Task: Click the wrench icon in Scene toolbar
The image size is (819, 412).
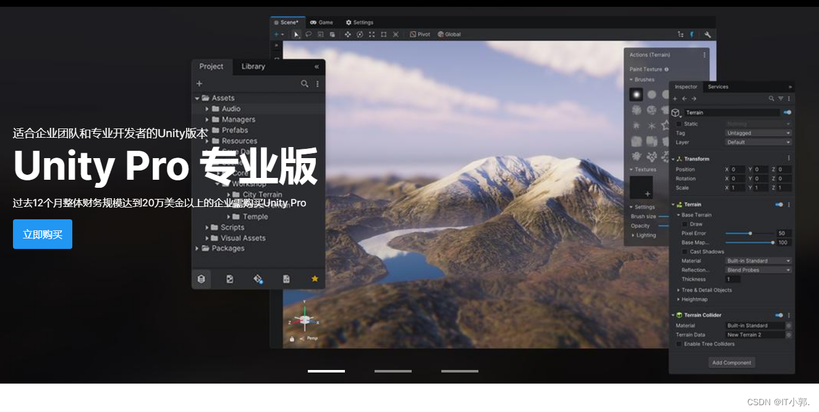Action: [708, 35]
